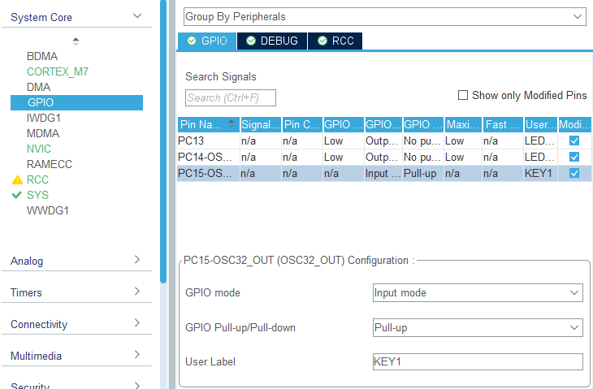Select RCC in System Core list
Screen dimensions: 593x389
(x=37, y=179)
